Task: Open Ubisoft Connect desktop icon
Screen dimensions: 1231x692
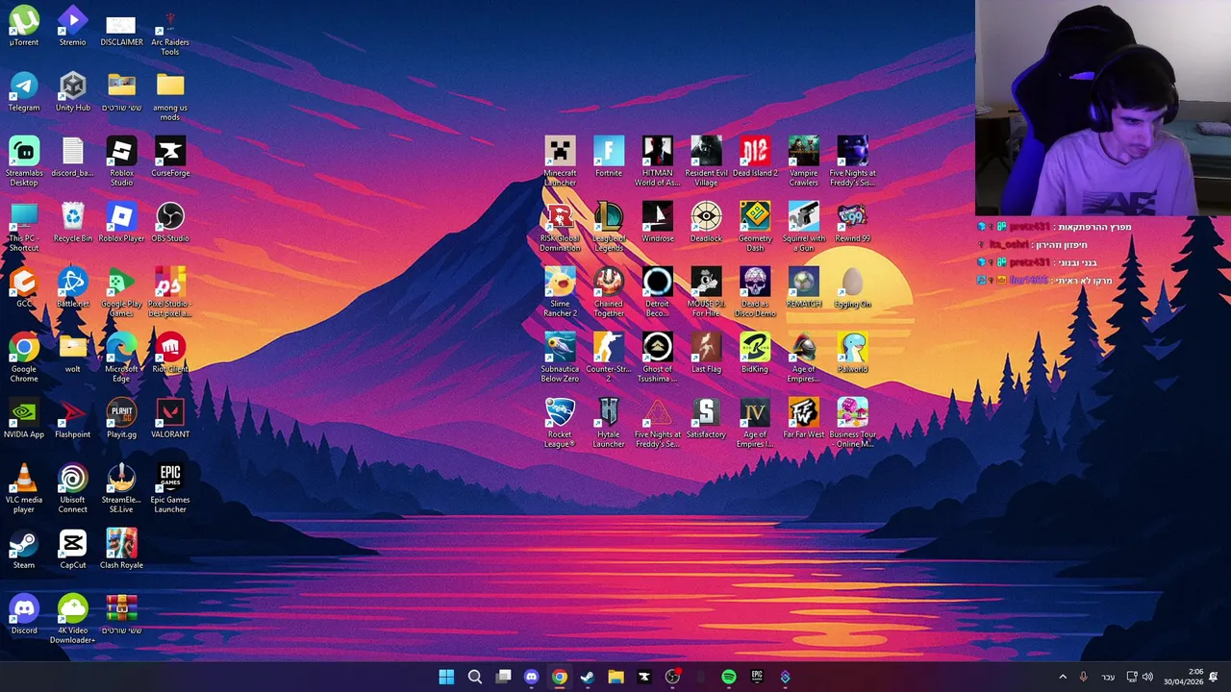Action: [72, 488]
